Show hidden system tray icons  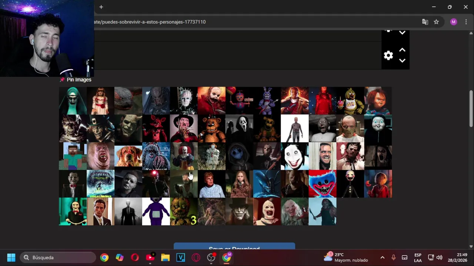click(383, 258)
